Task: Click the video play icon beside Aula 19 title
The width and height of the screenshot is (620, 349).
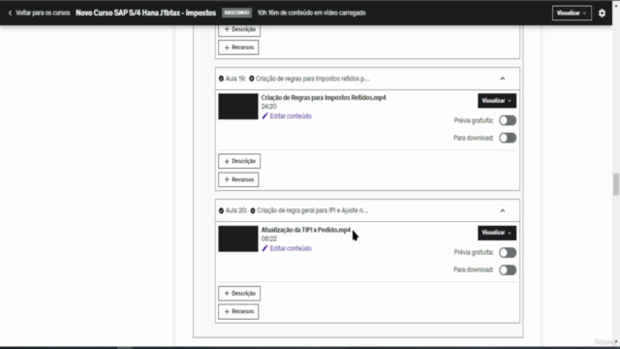Action: 252,79
